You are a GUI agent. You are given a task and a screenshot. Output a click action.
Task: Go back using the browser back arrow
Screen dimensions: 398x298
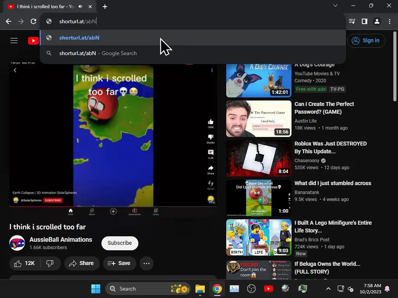pyautogui.click(x=9, y=22)
